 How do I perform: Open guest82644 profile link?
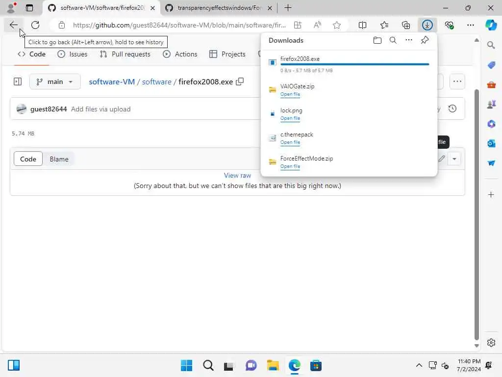(49, 109)
